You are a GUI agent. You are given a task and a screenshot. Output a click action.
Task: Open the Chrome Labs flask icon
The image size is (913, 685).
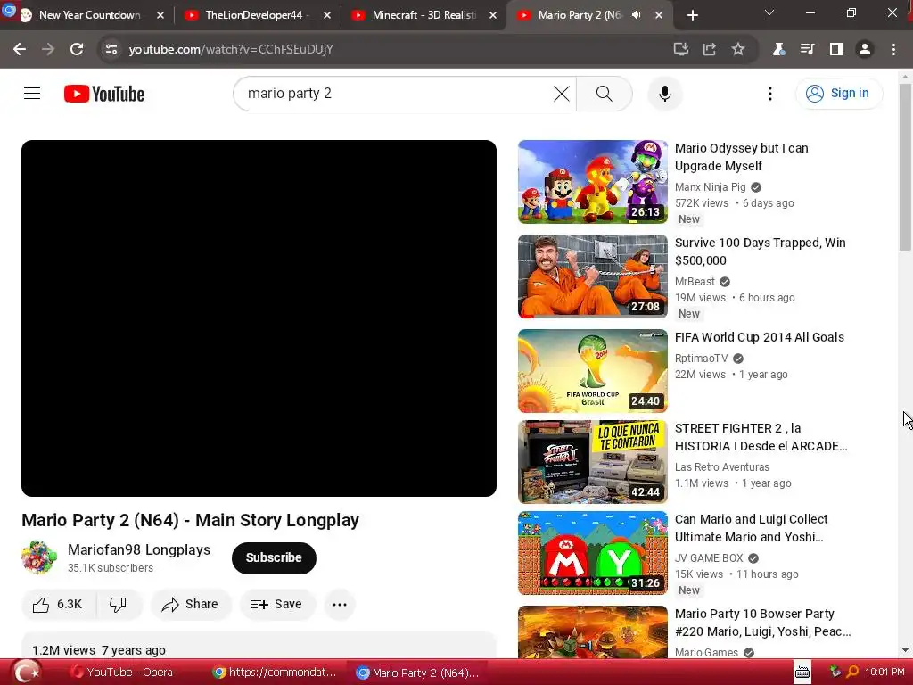point(778,49)
